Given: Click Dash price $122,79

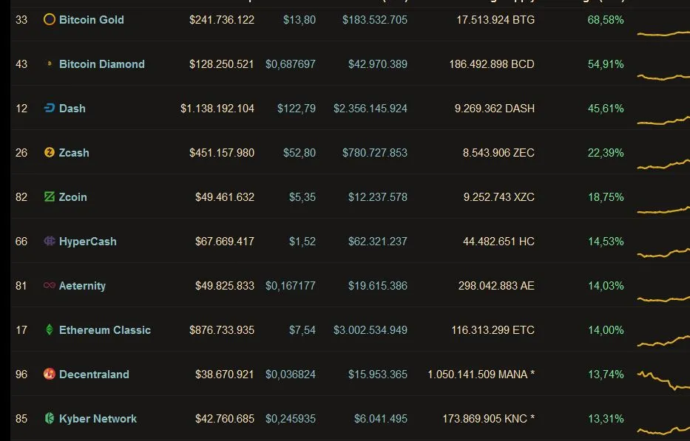Looking at the screenshot, I should pos(296,109).
